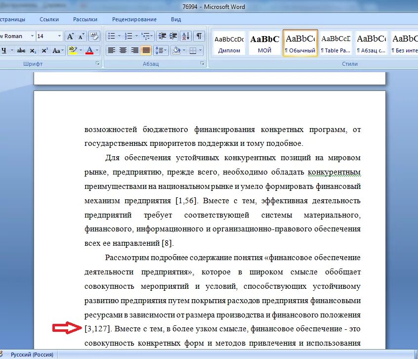Apply paragraph shading with the paint bucket
Image resolution: width=418 pixels, height=359 pixels.
point(176,50)
